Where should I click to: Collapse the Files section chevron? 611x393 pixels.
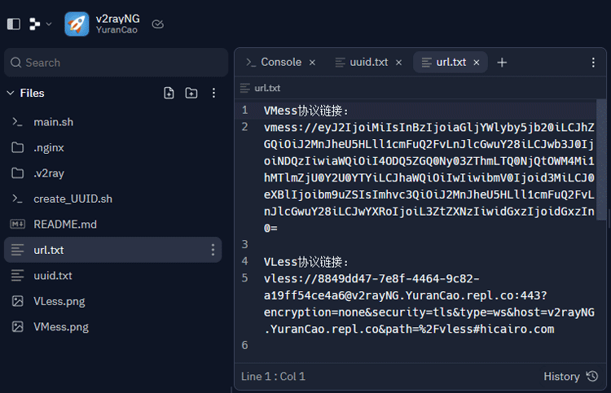coord(11,93)
